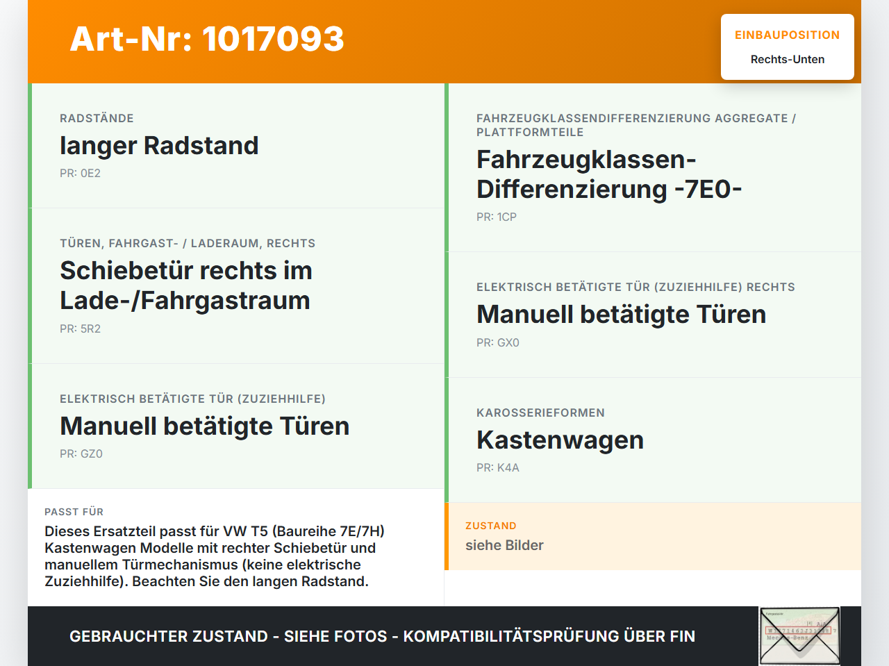Click the 'PR: GZ0' code

(81, 454)
